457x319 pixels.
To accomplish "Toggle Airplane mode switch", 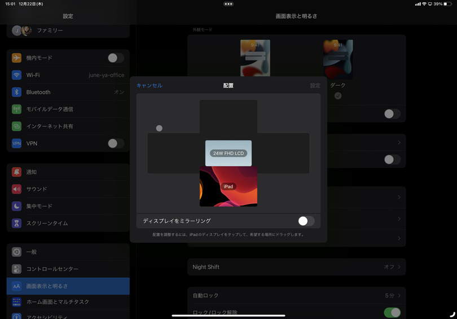I will [116, 58].
